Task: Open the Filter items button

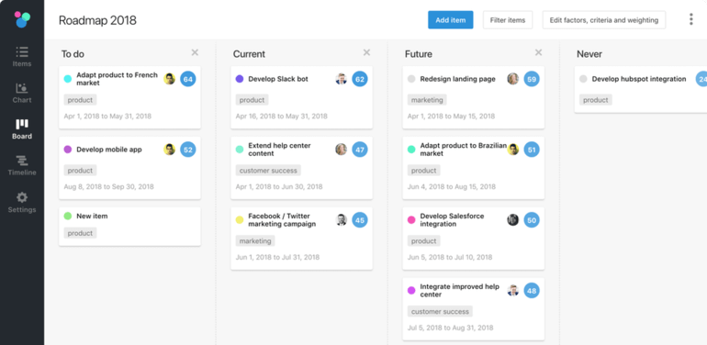Action: click(508, 20)
